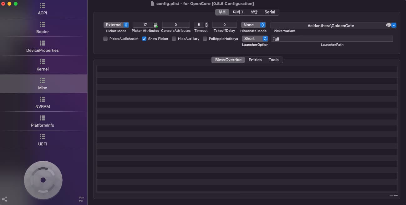Image resolution: width=406 pixels, height=205 pixels.
Task: Open the Picker Attributes calculator icon
Action: (x=155, y=25)
